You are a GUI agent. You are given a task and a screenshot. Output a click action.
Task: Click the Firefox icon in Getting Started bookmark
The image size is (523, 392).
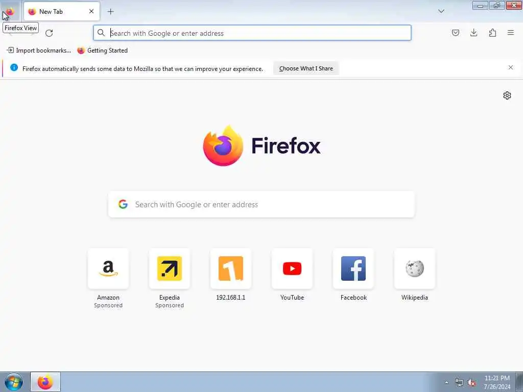[x=81, y=51]
